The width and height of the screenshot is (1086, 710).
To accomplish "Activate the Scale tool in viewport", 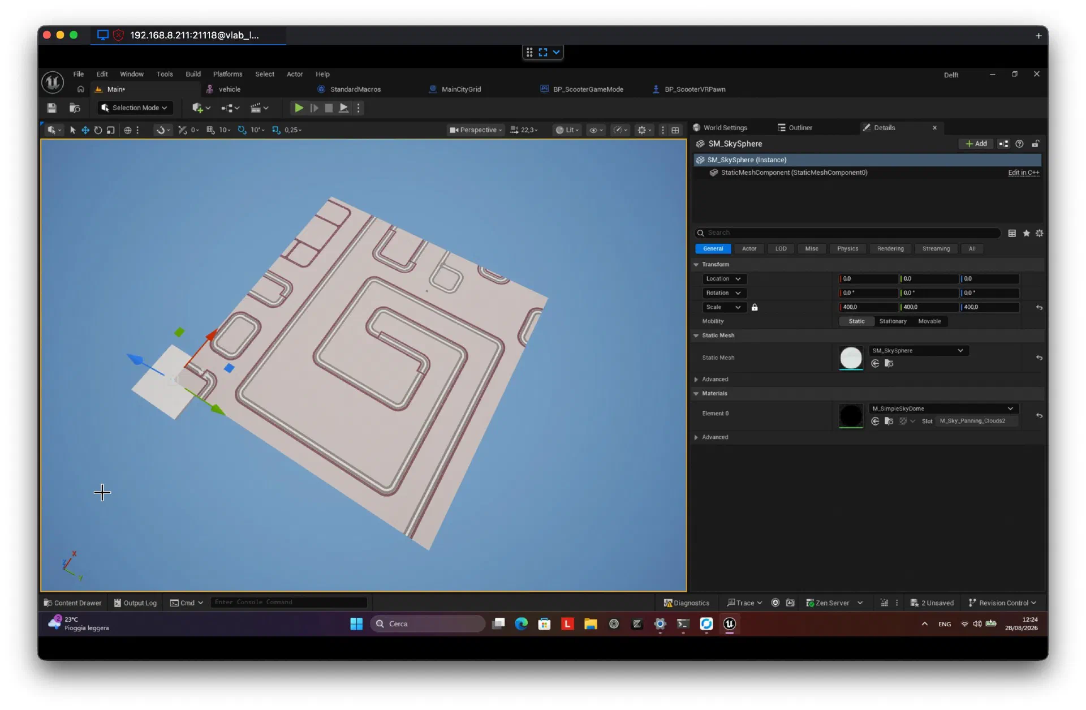I will tap(111, 130).
